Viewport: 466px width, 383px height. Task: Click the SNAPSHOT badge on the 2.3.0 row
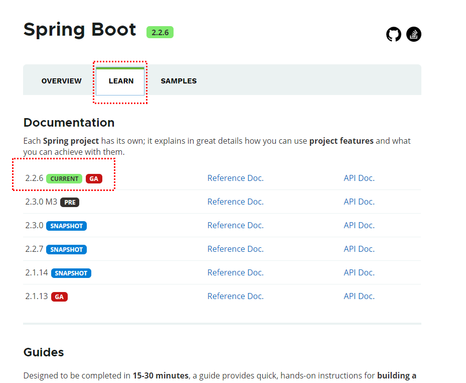tap(66, 226)
